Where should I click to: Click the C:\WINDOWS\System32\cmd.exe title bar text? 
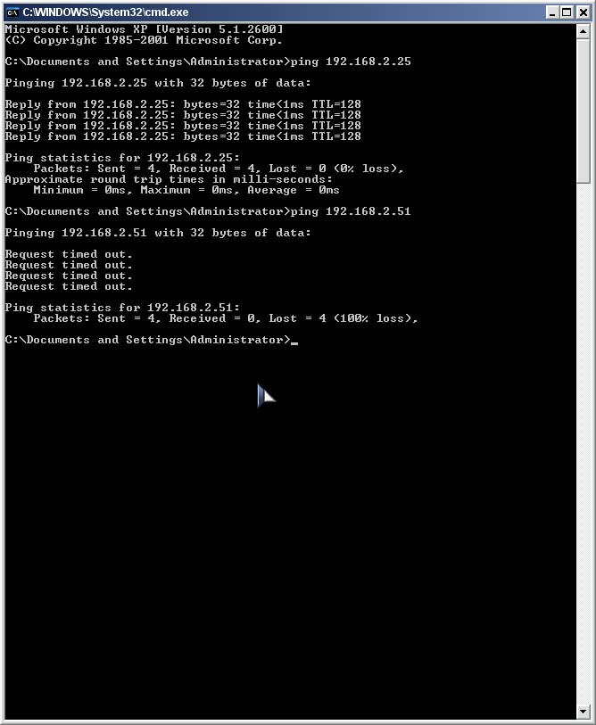coord(105,12)
